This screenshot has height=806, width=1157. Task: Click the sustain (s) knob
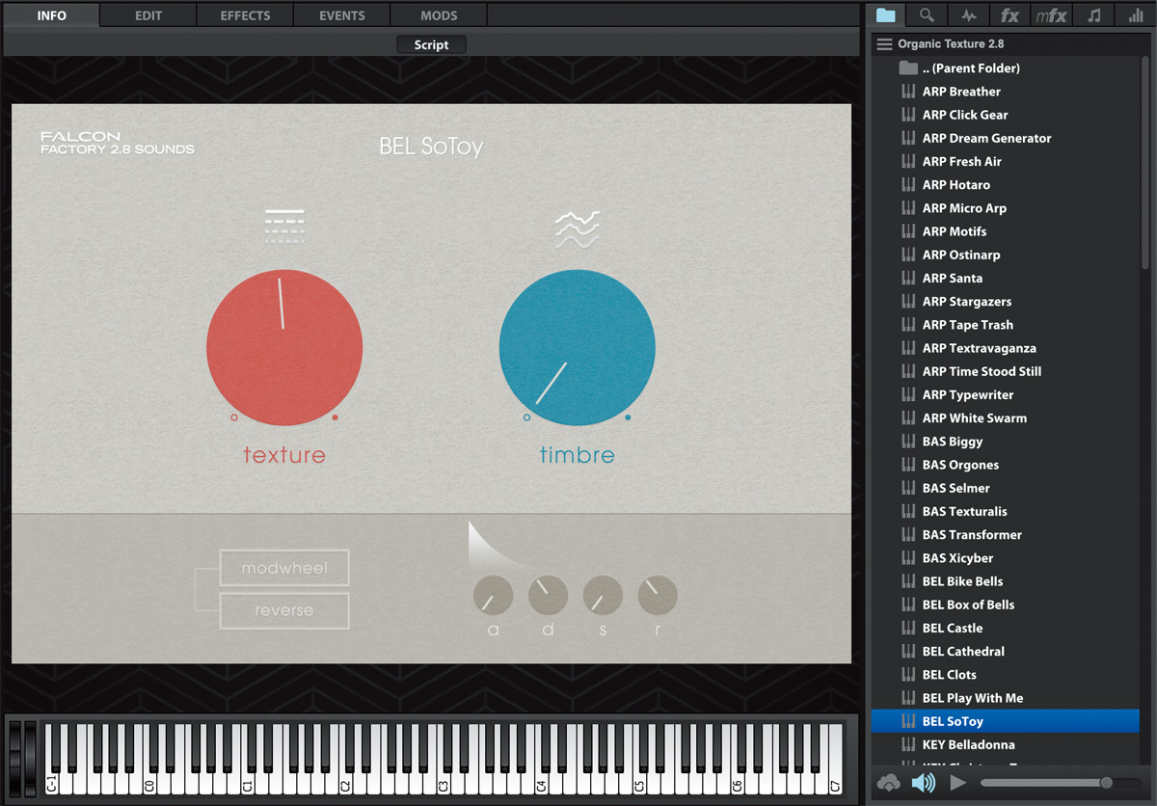[603, 595]
